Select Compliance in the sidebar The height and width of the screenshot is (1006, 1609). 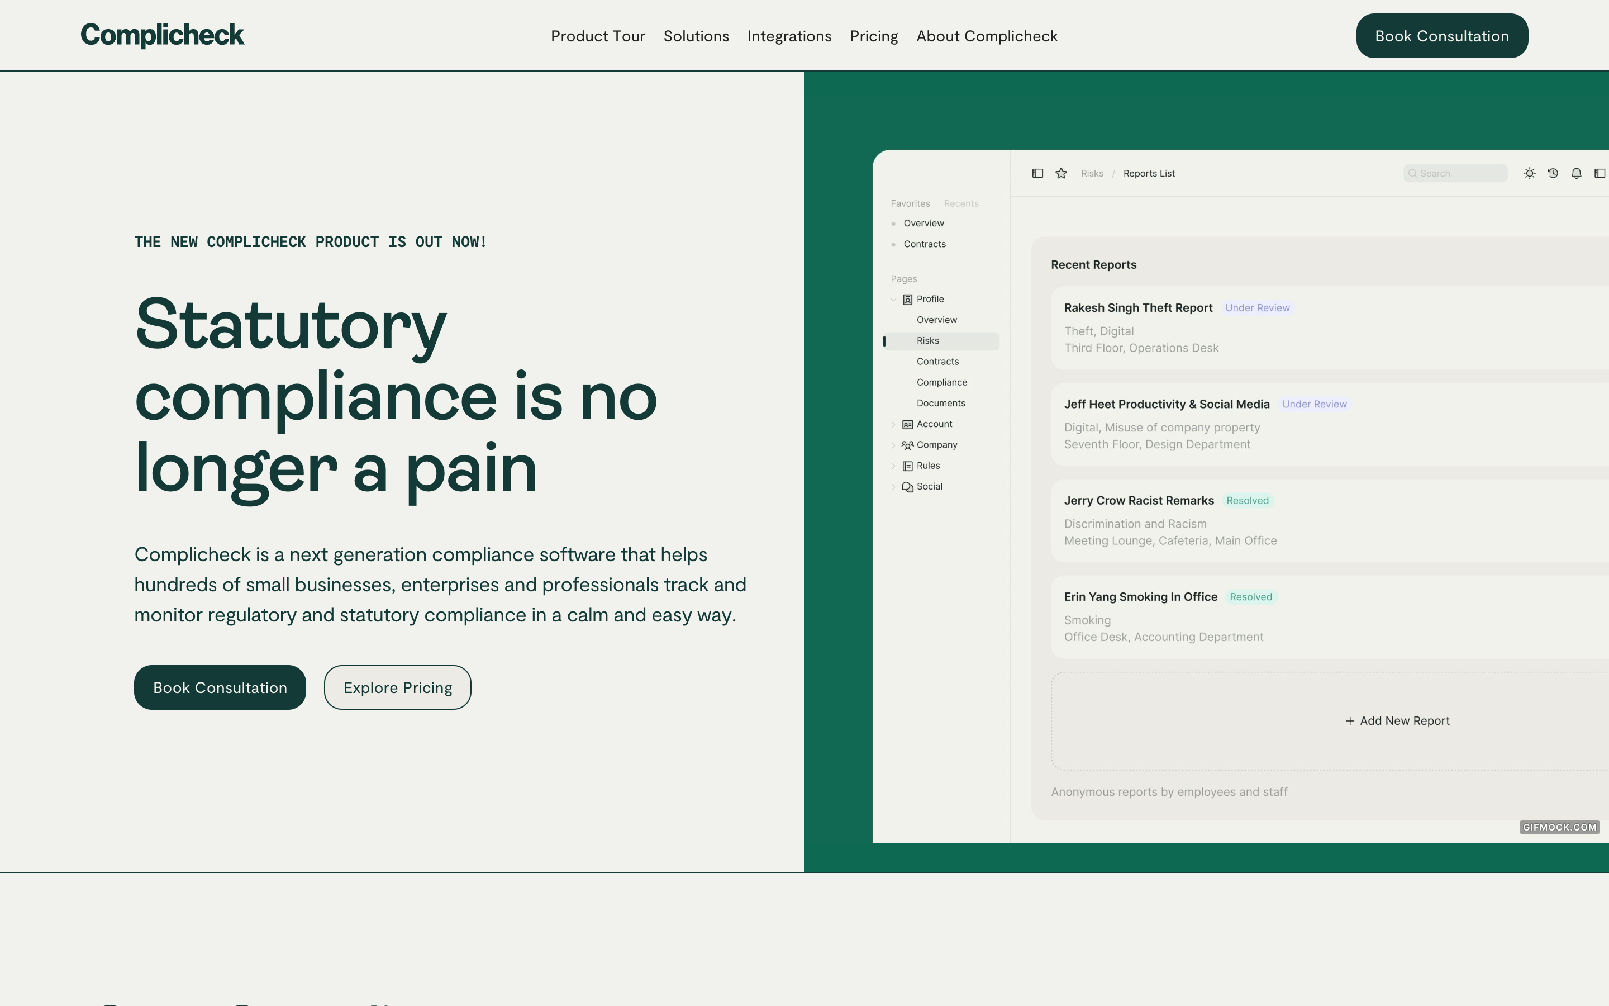(x=941, y=383)
